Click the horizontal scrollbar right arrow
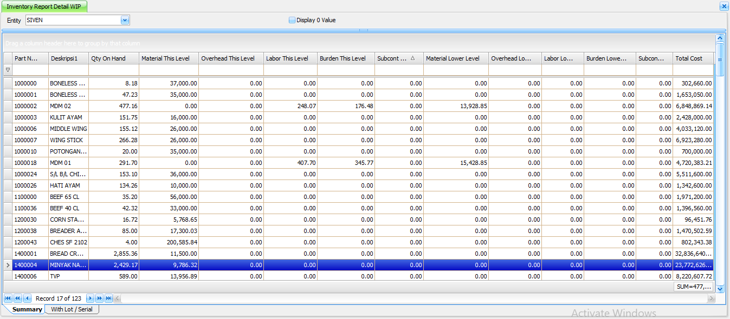This screenshot has height=319, width=730. tap(711, 298)
